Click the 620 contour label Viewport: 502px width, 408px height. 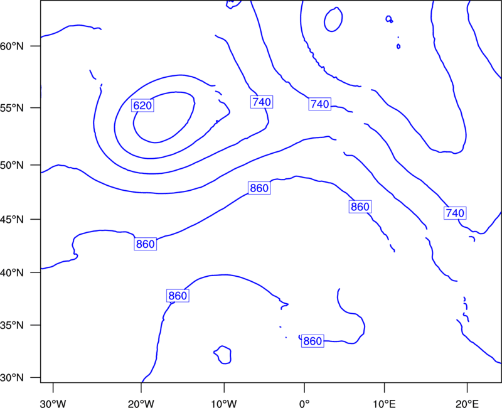[x=142, y=105]
